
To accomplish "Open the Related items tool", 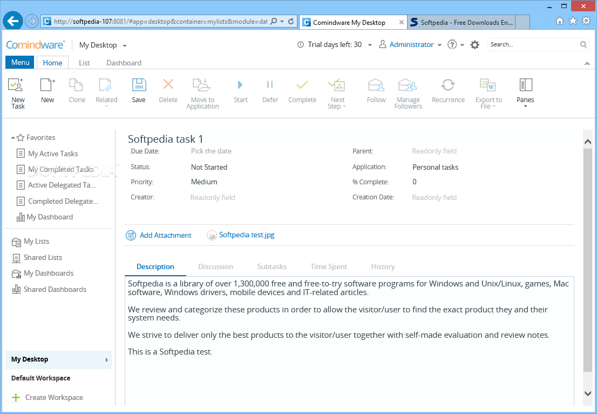I will (106, 92).
